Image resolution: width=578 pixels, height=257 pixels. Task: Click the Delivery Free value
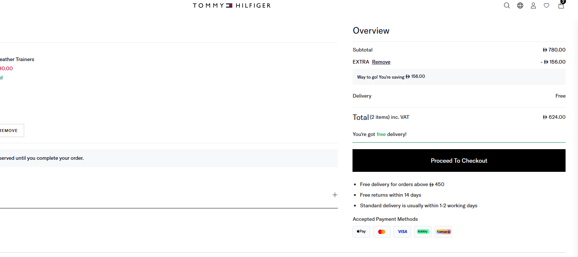(560, 96)
